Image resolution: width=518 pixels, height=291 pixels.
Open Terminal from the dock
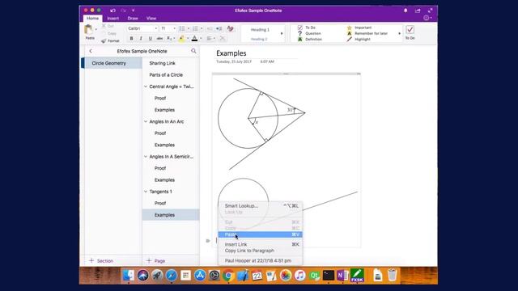tap(329, 275)
